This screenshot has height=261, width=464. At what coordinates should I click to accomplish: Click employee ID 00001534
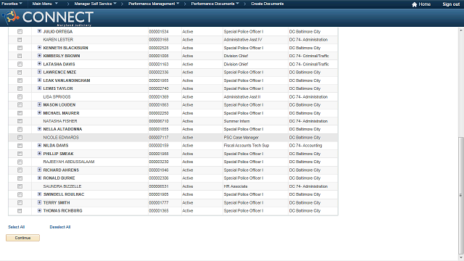[x=159, y=32]
